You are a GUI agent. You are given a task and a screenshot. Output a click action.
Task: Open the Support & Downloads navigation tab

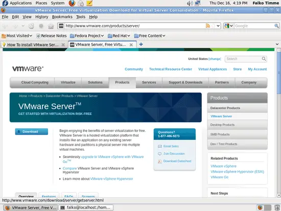[185, 82]
